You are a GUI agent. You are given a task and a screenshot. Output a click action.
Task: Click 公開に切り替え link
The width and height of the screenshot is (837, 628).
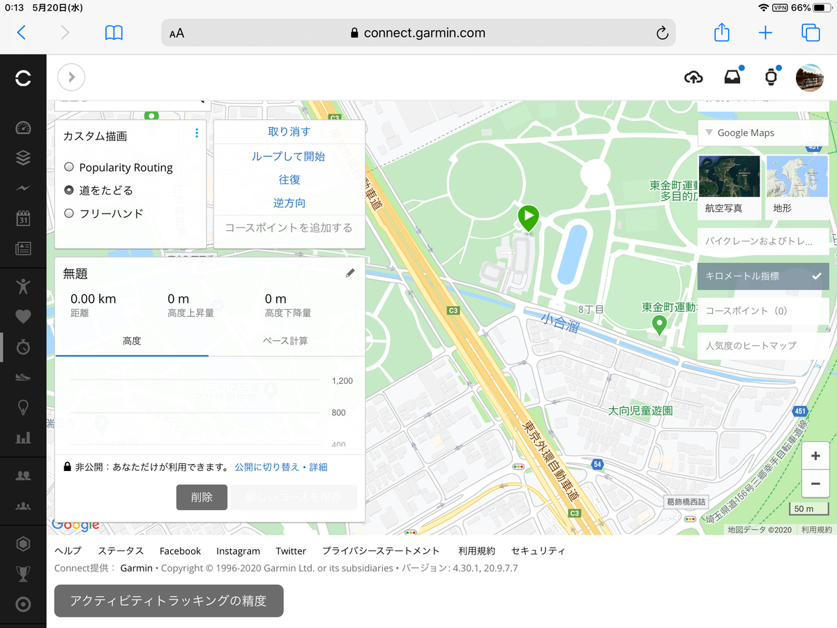click(267, 467)
